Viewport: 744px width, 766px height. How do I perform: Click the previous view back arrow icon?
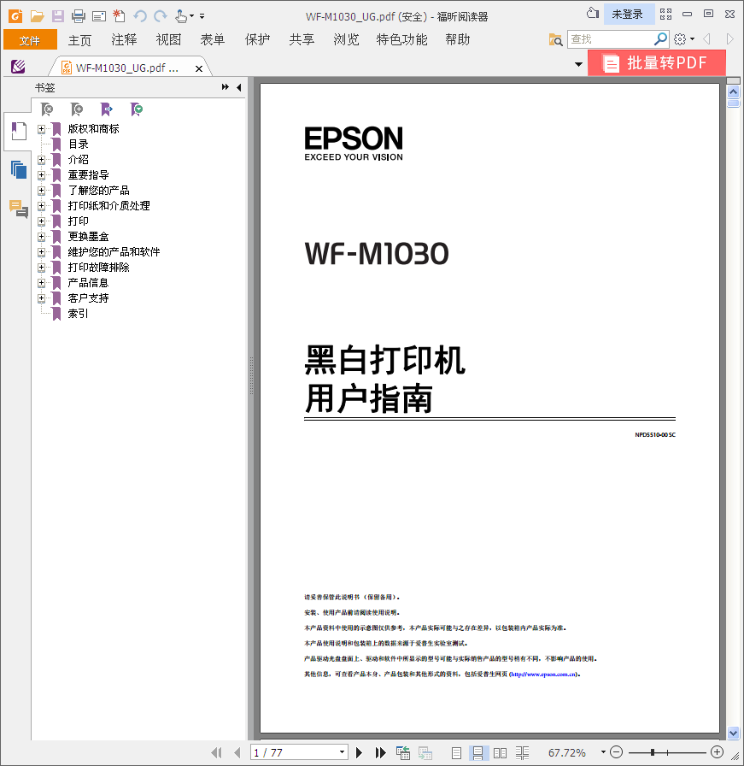(x=706, y=39)
